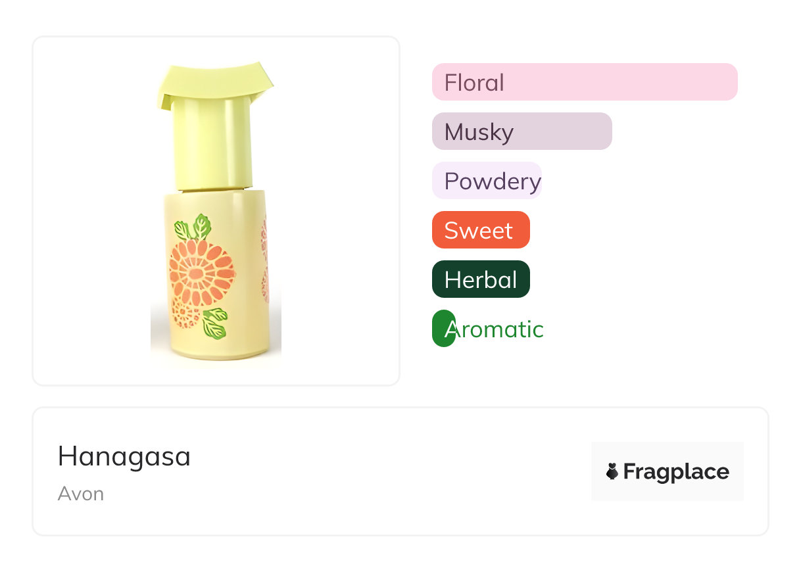Select the Powdery accord bar
This screenshot has width=801, height=568.
[x=487, y=181]
